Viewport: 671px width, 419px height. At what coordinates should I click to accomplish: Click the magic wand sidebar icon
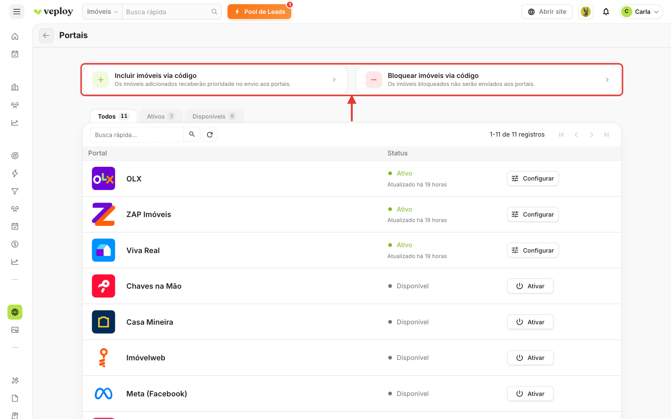(x=15, y=380)
